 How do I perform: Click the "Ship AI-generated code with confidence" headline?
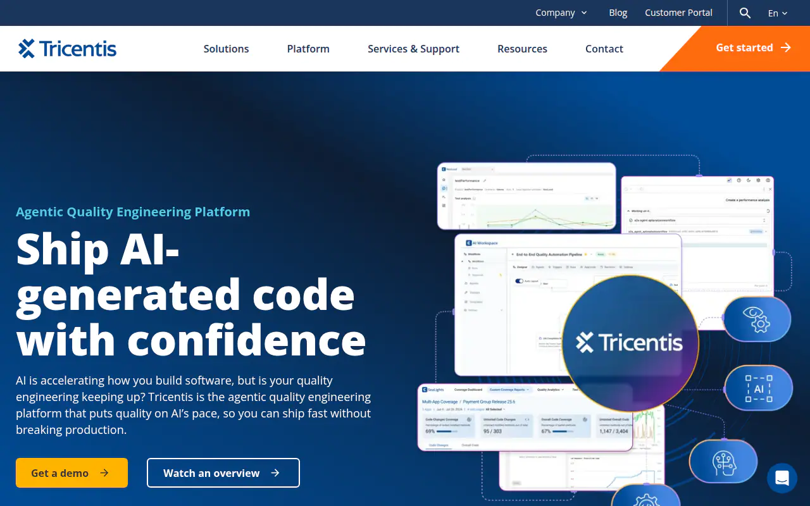click(191, 295)
